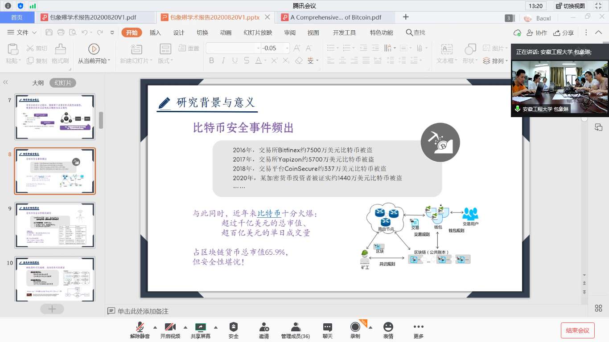This screenshot has width=609, height=342.
Task: Click the 安全 shield icon in meeting bar
Action: click(233, 327)
